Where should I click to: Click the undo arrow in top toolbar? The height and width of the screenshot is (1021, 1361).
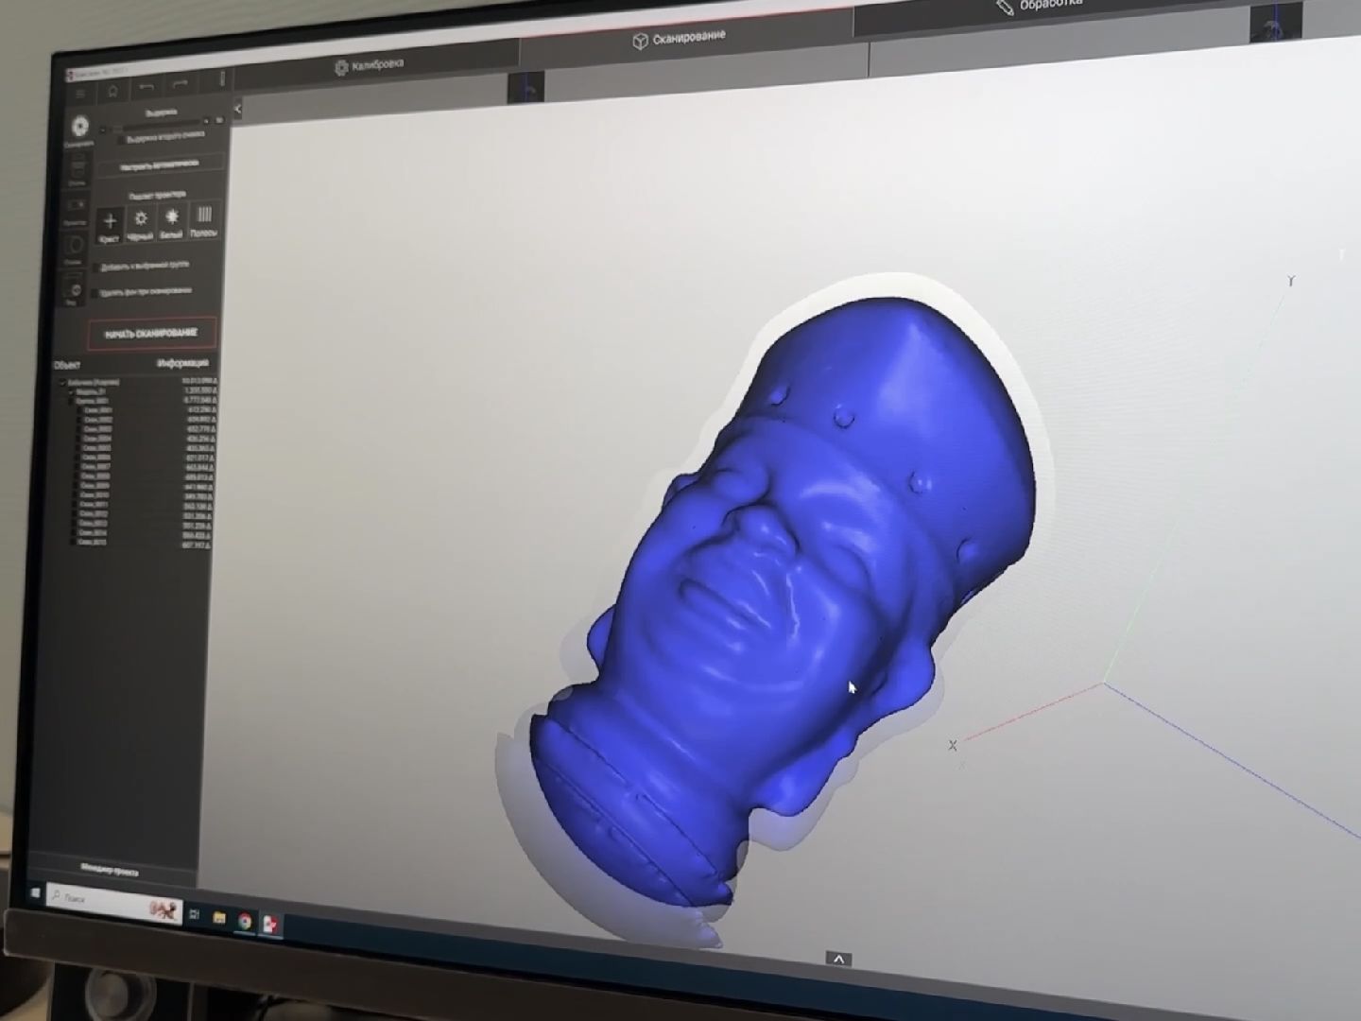point(146,88)
